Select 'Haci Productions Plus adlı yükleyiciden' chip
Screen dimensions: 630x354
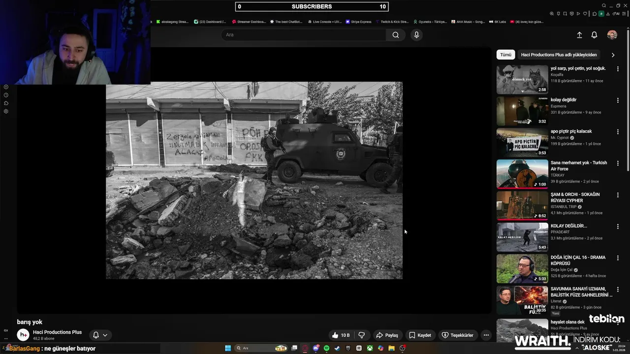[559, 55]
